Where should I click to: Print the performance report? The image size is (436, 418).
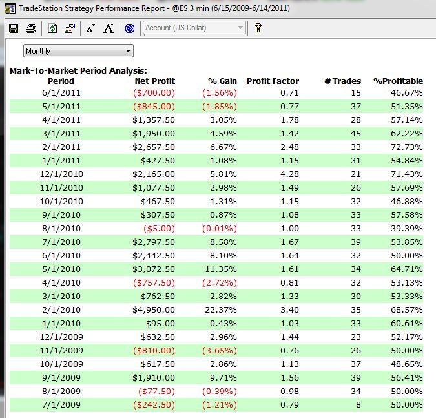point(30,28)
